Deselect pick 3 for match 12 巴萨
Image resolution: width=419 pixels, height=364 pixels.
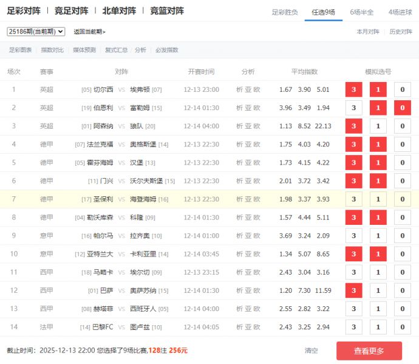[353, 290]
